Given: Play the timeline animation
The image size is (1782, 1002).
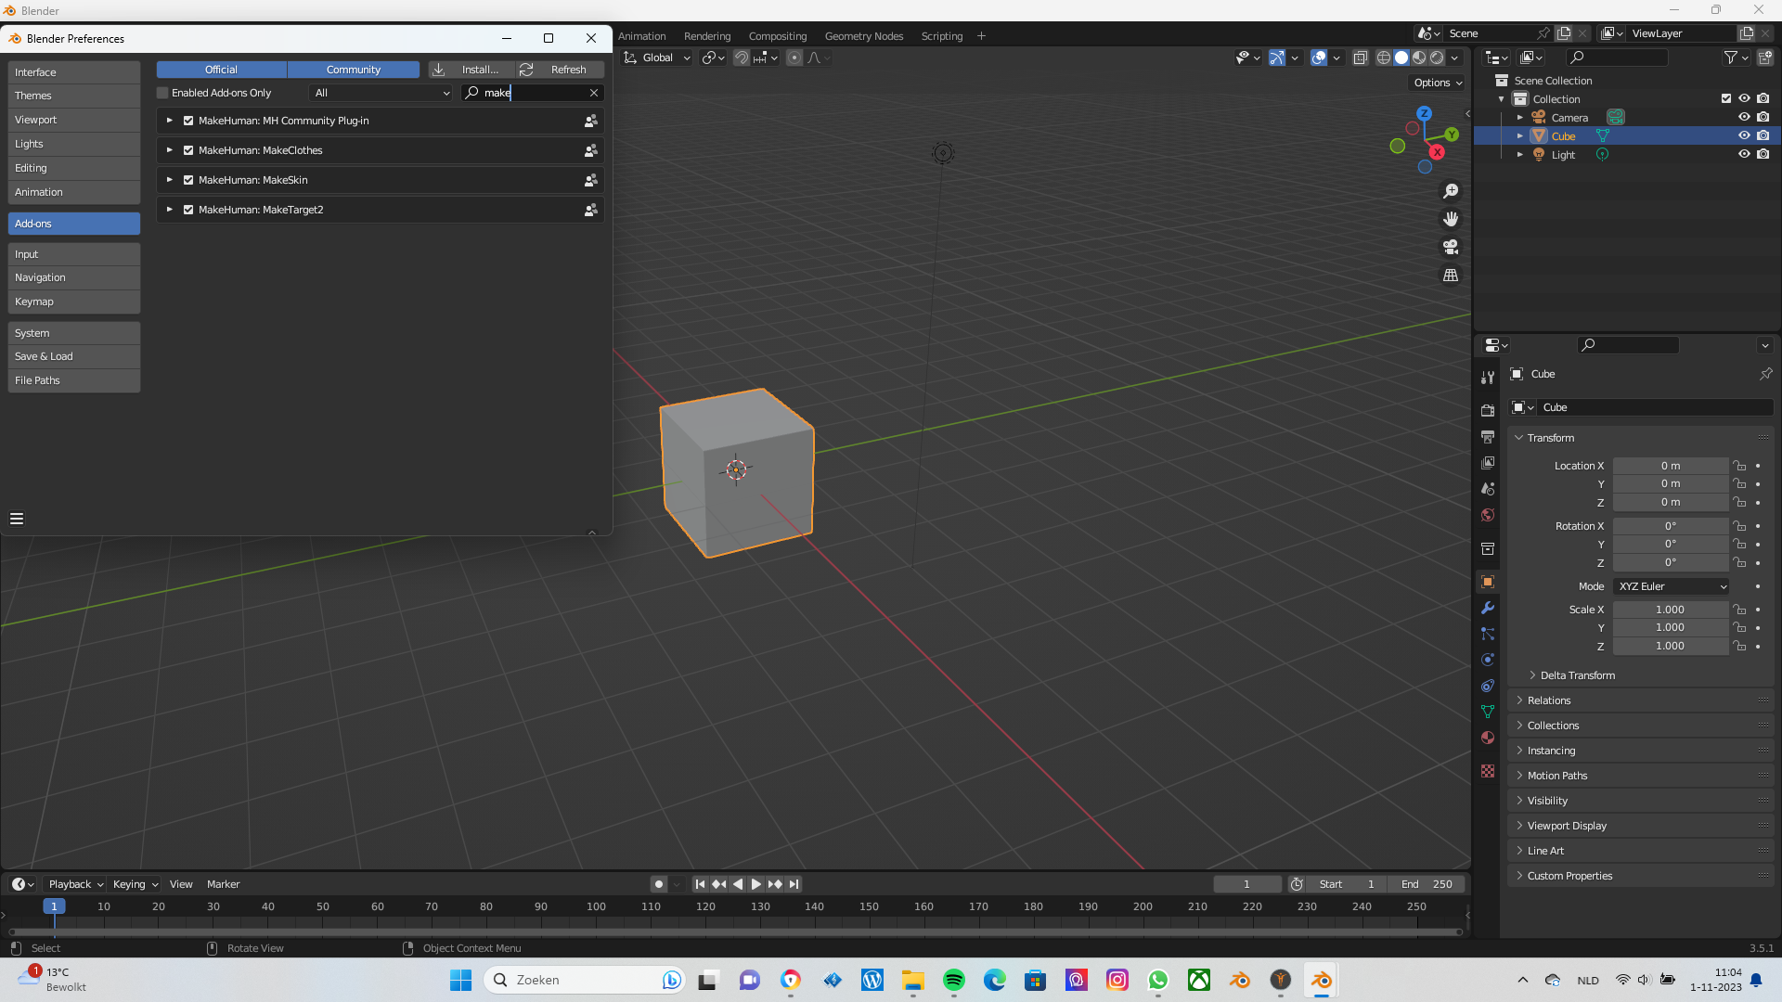Looking at the screenshot, I should (x=755, y=884).
